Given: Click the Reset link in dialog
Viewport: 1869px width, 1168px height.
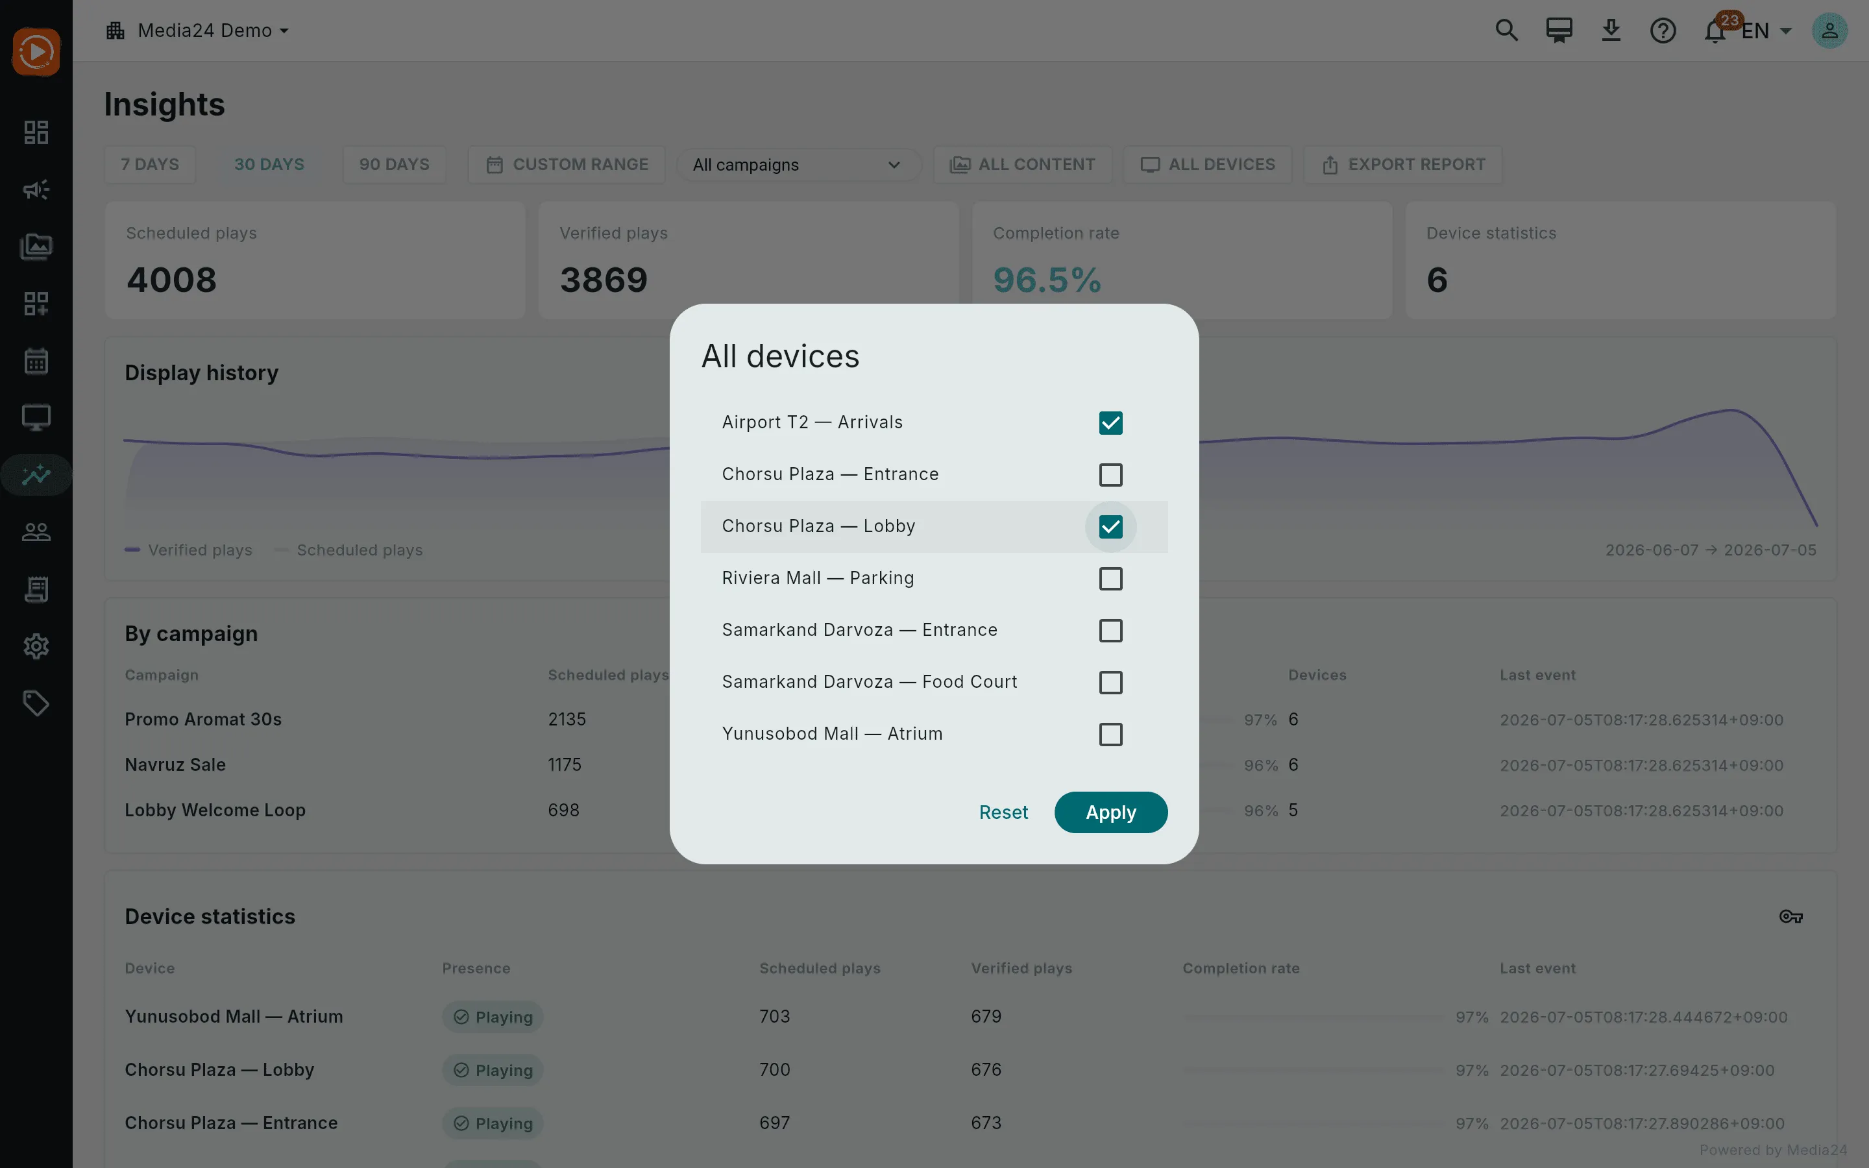Looking at the screenshot, I should click(x=1003, y=812).
